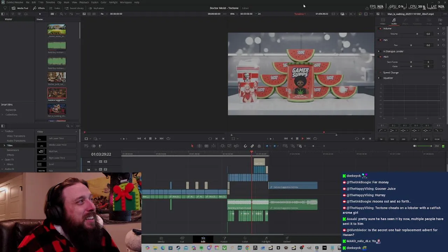Enable AI Dialogue Leveler switch

379,51
